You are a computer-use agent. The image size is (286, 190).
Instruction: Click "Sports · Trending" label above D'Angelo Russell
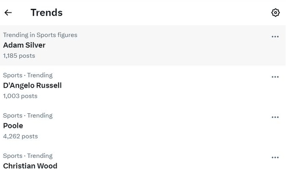pyautogui.click(x=28, y=75)
